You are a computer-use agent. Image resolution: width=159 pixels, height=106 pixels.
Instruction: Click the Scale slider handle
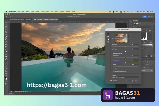pyautogui.click(x=117, y=67)
